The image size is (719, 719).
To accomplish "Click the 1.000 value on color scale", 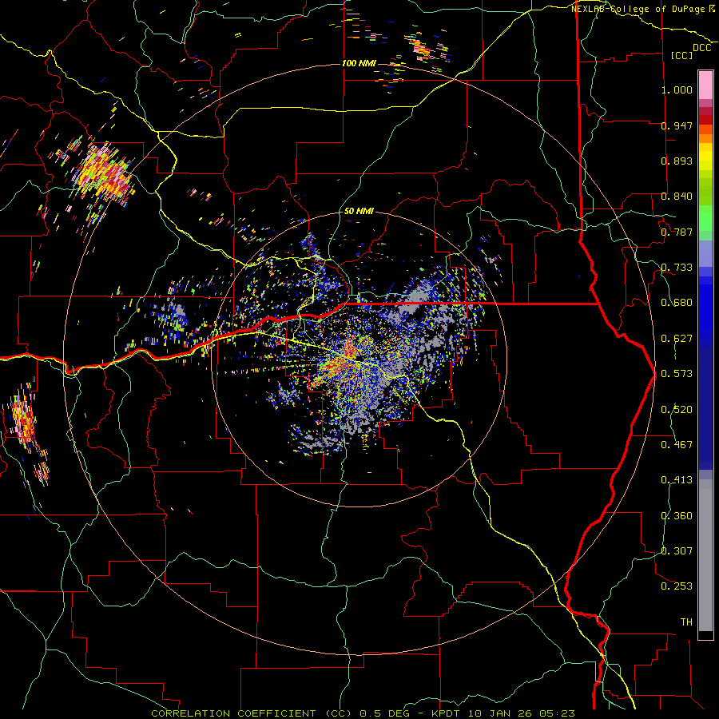I will [x=677, y=89].
